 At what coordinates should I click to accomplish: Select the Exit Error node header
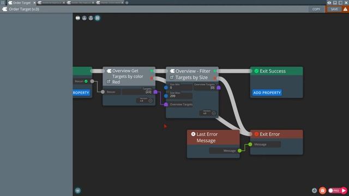(276, 134)
